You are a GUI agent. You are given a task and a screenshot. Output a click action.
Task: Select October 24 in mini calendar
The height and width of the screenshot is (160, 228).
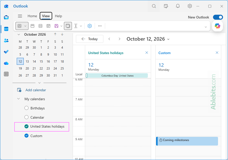[x=55, y=68]
